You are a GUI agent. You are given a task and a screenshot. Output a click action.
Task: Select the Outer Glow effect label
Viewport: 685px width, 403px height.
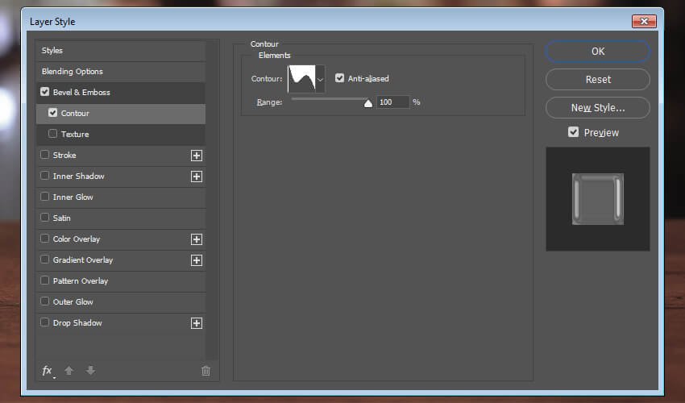pyautogui.click(x=73, y=302)
